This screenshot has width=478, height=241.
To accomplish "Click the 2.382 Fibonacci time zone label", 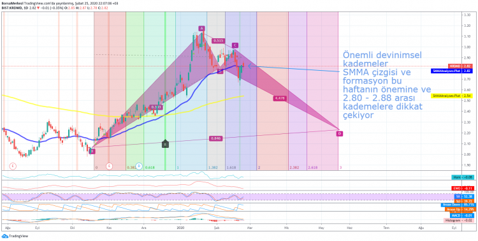I will (x=294, y=168).
